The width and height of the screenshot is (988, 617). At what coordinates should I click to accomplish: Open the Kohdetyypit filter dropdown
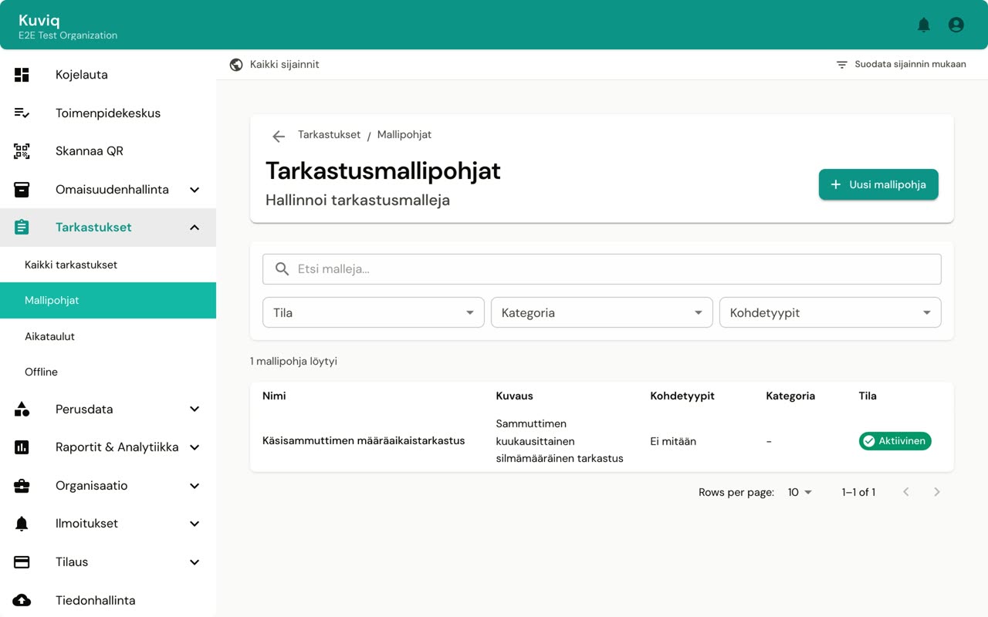click(831, 312)
